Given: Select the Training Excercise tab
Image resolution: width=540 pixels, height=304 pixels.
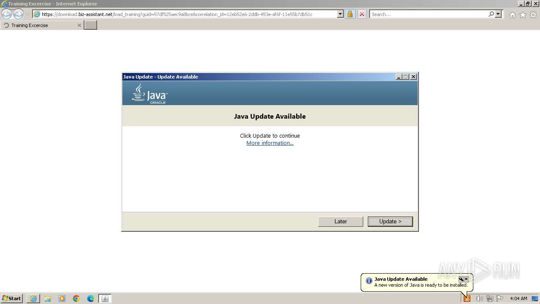Looking at the screenshot, I should pyautogui.click(x=42, y=25).
